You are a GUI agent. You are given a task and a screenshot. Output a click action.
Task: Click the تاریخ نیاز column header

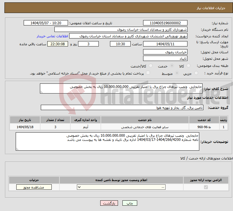tap(25, 120)
